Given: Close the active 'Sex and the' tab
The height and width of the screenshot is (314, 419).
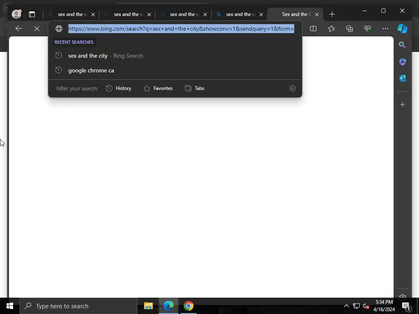Looking at the screenshot, I should [317, 15].
